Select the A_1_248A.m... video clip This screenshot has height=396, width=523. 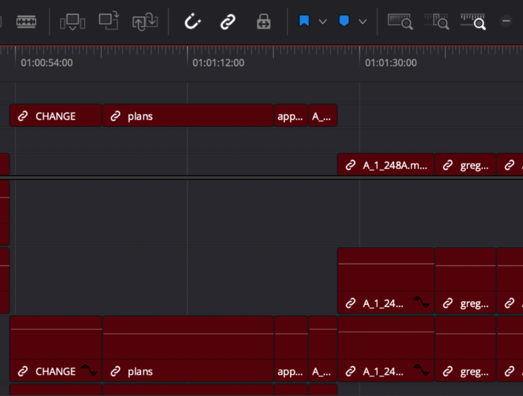point(386,165)
